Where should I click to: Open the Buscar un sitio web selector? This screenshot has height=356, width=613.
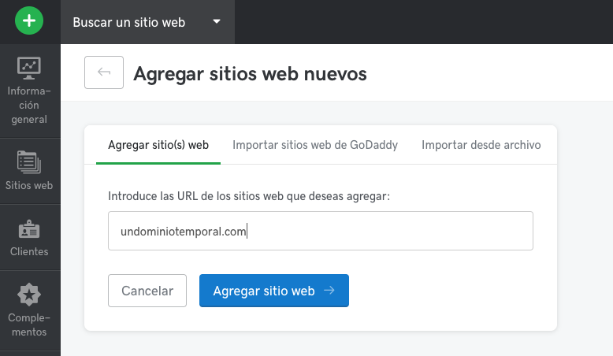[129, 22]
